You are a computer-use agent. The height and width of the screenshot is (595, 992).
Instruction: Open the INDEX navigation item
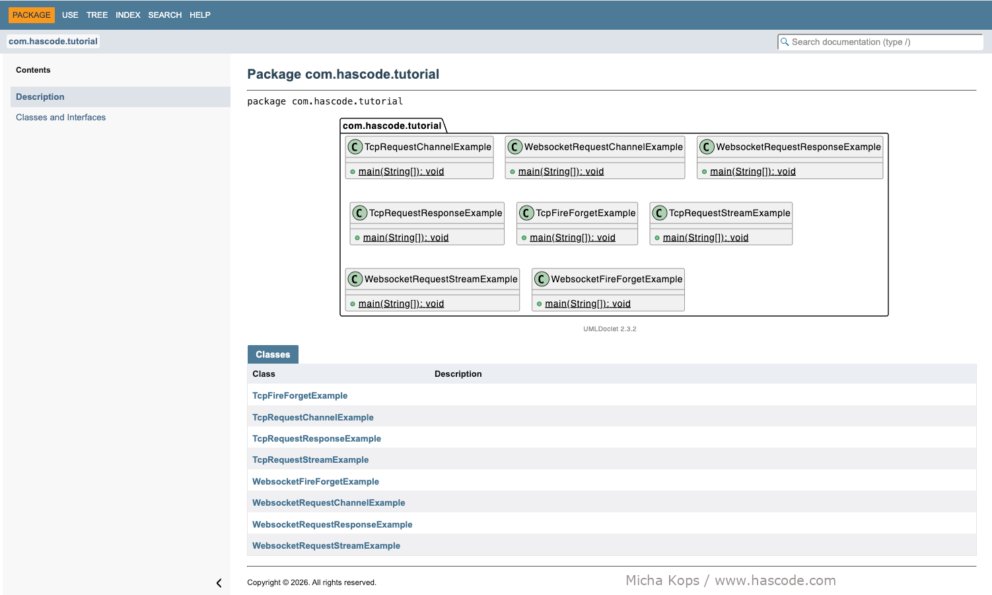[127, 15]
